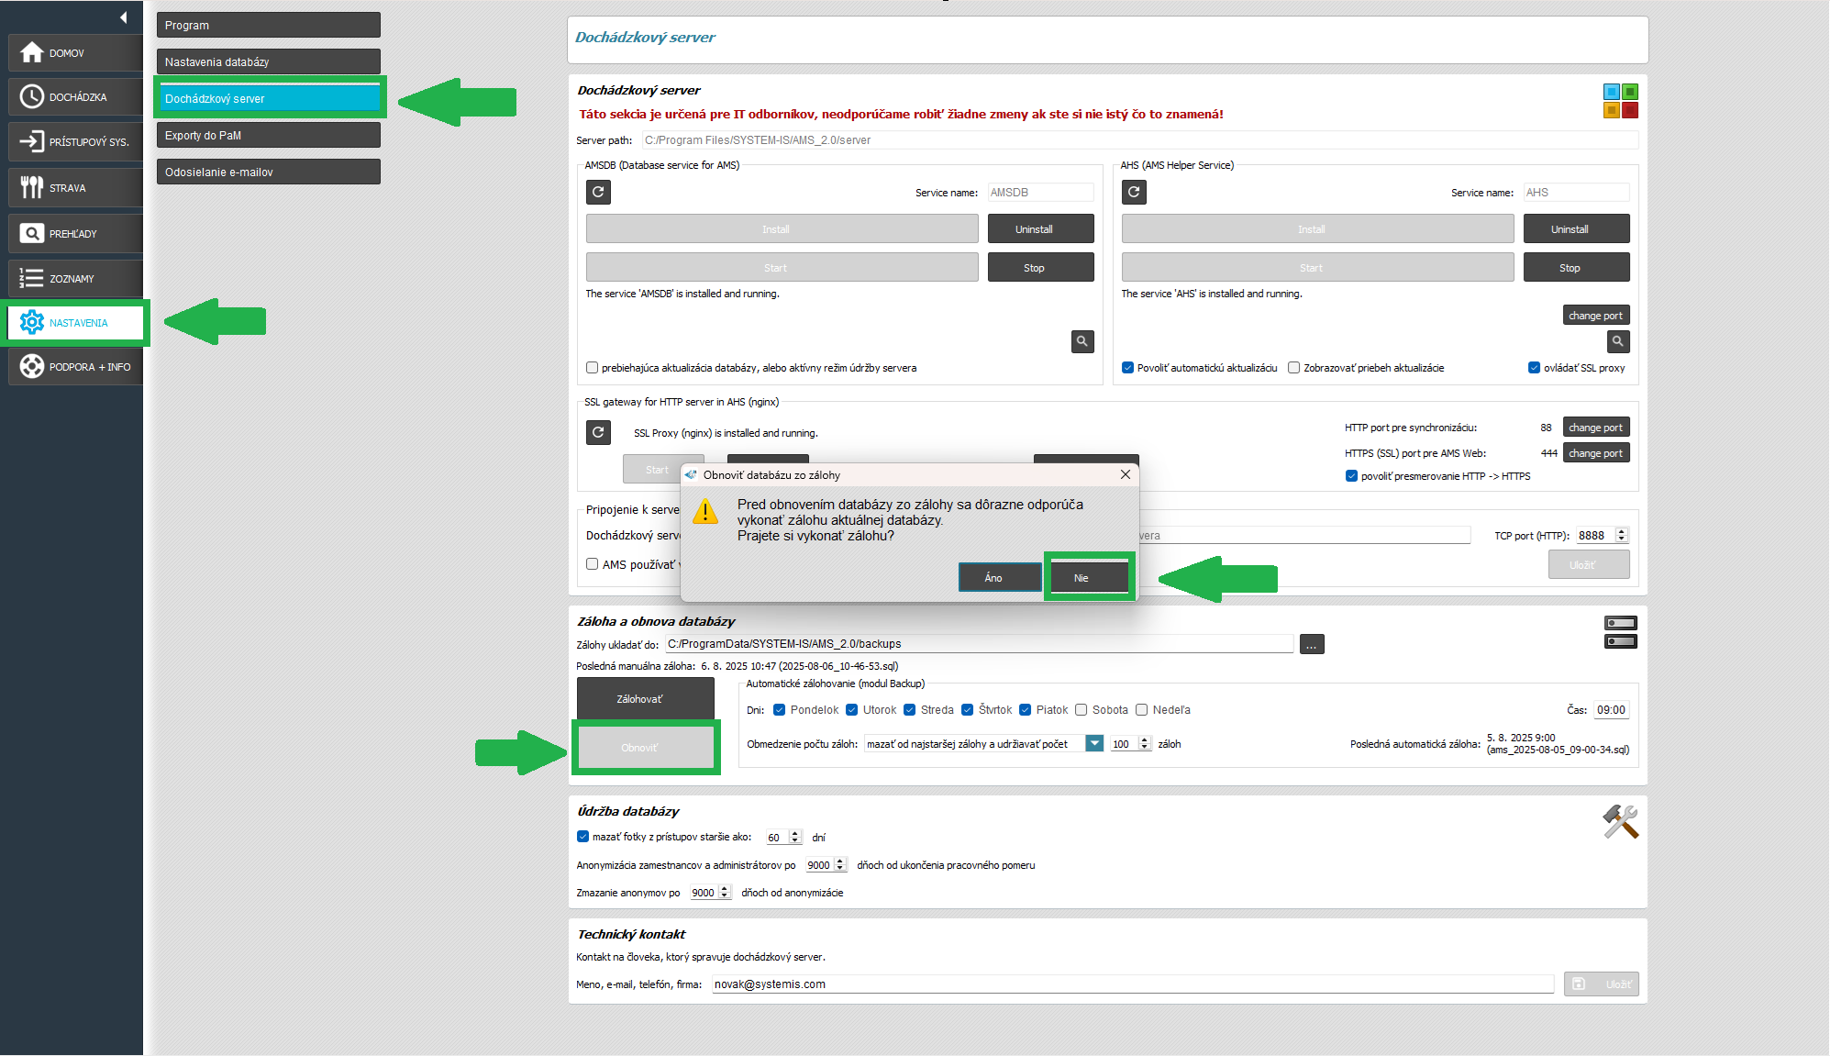Enable Sobota automatic backup day

1081,709
